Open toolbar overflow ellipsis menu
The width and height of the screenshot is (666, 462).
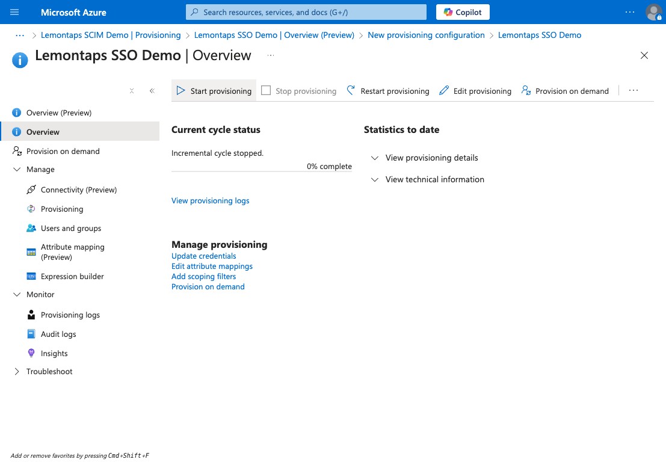click(634, 90)
